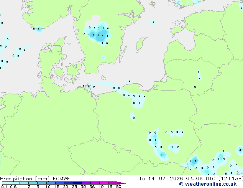Click the legend label '50'
This screenshot has height=188, width=243.
[118, 186]
